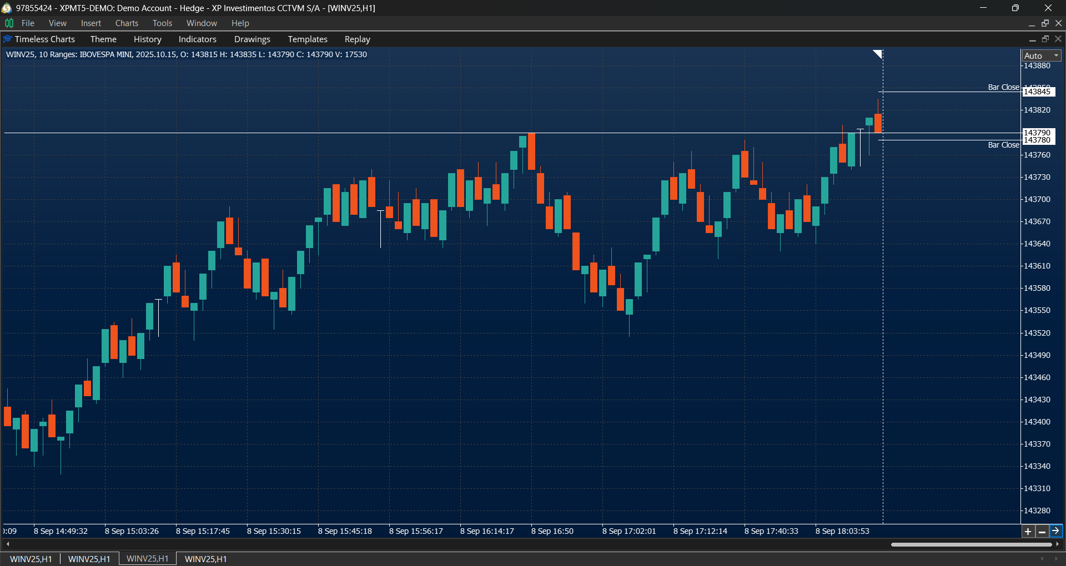
Task: Enable auto-scroll with the highlighted arrow button
Action: point(1057,531)
